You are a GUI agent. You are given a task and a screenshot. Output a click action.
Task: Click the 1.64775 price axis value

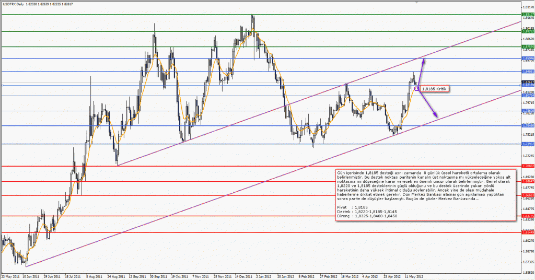[528, 209]
